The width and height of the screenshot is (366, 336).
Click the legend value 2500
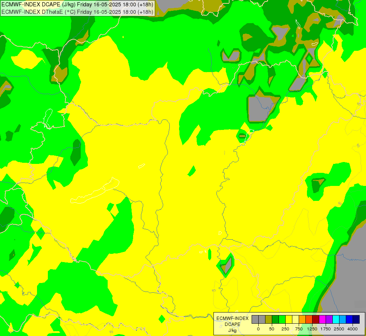pos(339,329)
